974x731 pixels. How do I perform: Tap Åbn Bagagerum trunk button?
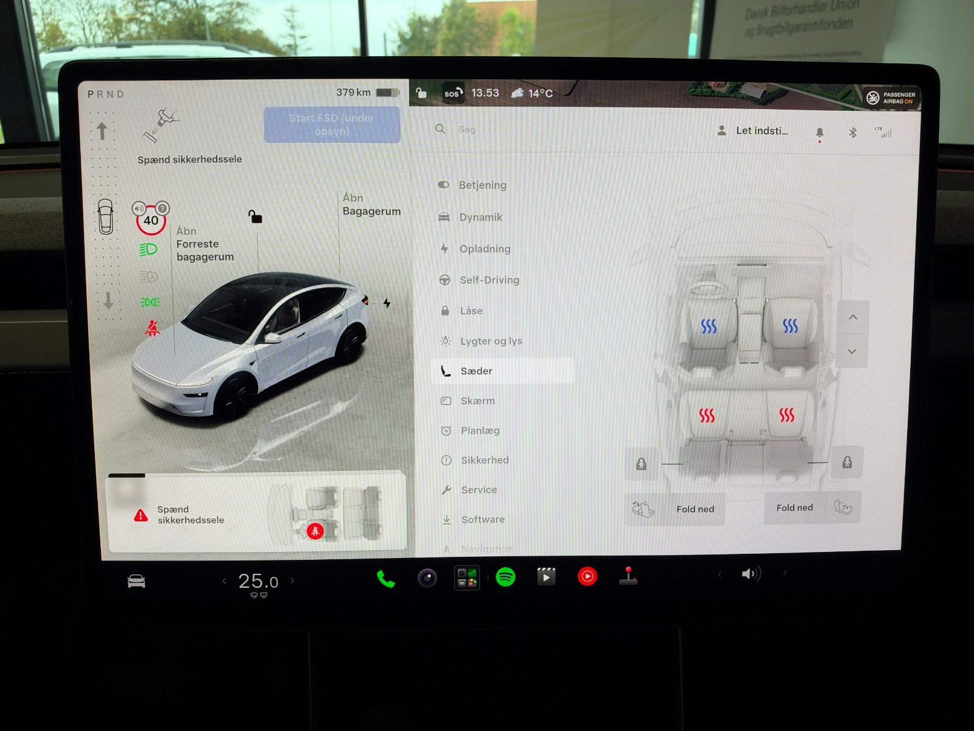coord(371,205)
